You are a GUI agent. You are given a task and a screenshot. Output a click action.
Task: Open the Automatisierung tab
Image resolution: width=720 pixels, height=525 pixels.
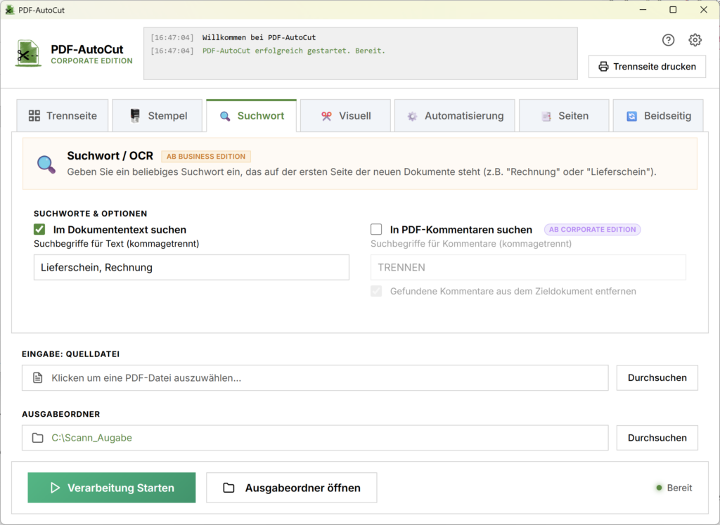click(455, 116)
